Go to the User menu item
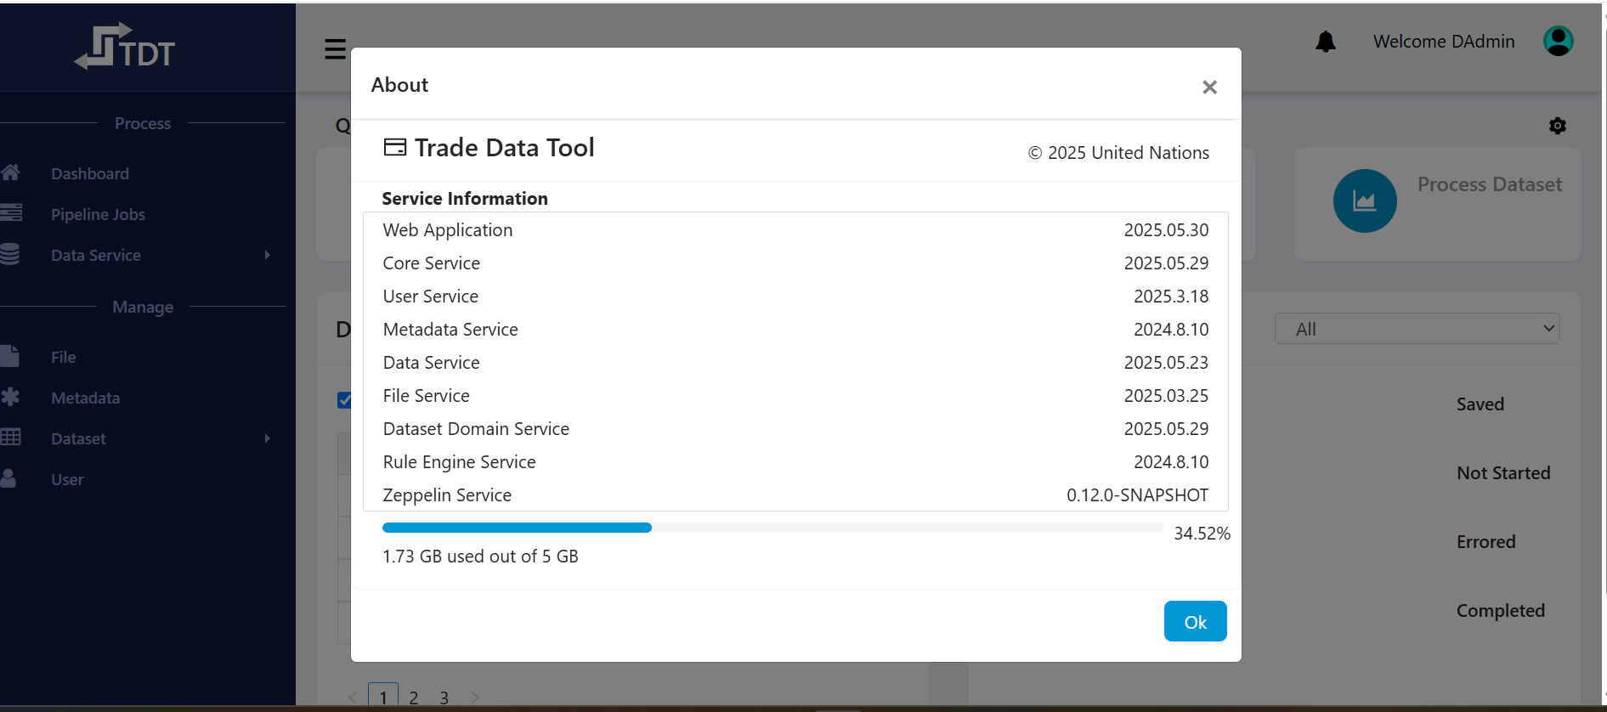Image resolution: width=1607 pixels, height=712 pixels. point(67,479)
